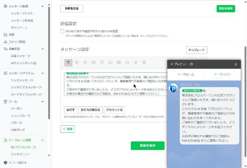Collapse the メッセージアイテム section arrow
The height and width of the screenshot is (168, 247).
[42, 73]
